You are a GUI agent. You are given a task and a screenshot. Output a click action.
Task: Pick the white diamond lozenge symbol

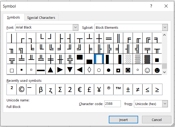coord(89,70)
